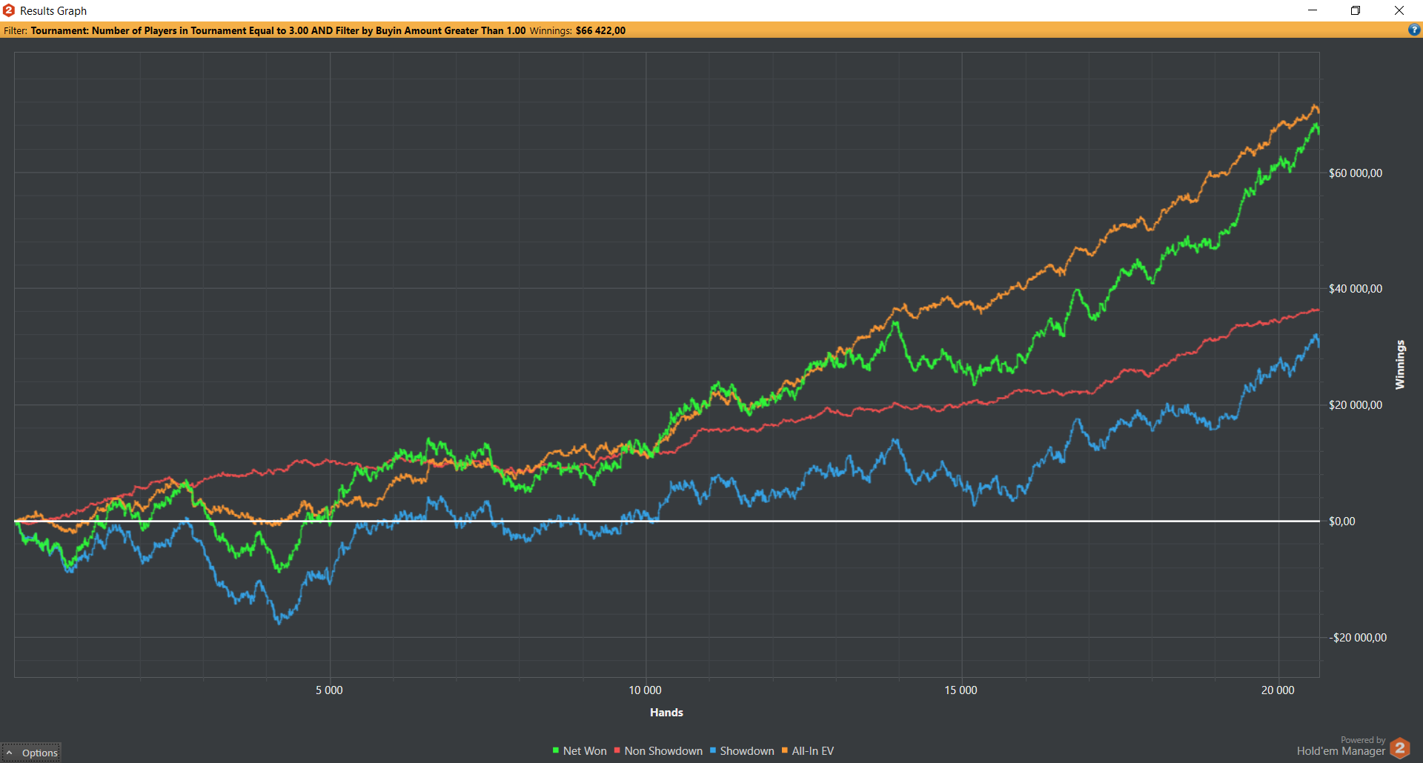Image resolution: width=1423 pixels, height=763 pixels.
Task: Click the -$20 000,00 y-axis label
Action: [x=1358, y=638]
